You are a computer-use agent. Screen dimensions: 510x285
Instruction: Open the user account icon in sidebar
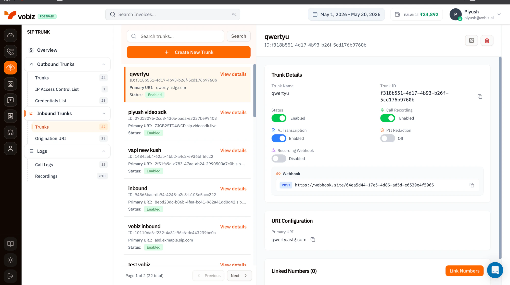point(10,148)
